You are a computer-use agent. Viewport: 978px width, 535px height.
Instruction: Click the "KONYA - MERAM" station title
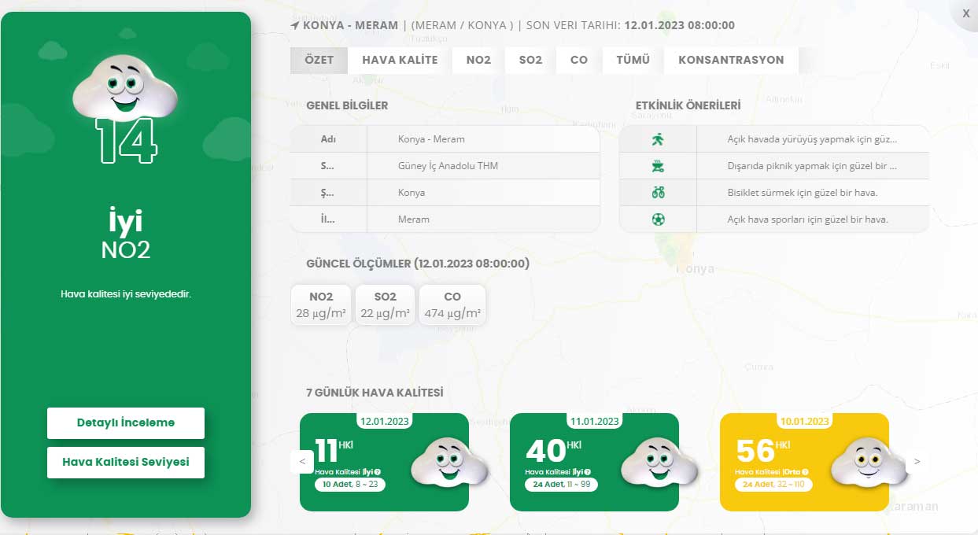tap(351, 25)
